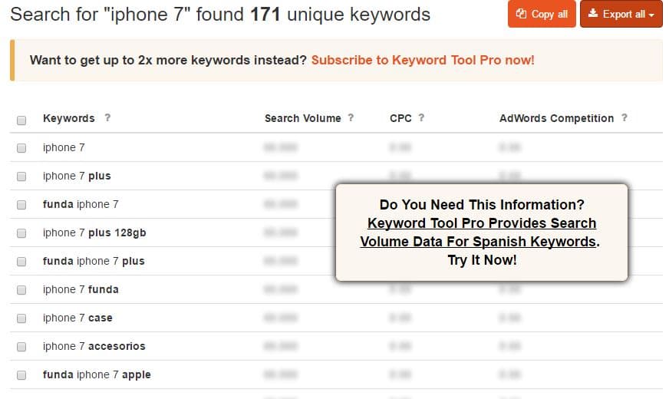The image size is (669, 399).
Task: Click the "iphone 7 funda" keyword text
Action: tap(81, 289)
